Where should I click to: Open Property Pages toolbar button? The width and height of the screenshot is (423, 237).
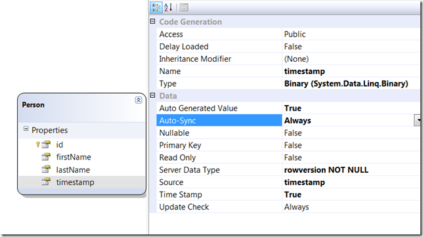click(184, 7)
